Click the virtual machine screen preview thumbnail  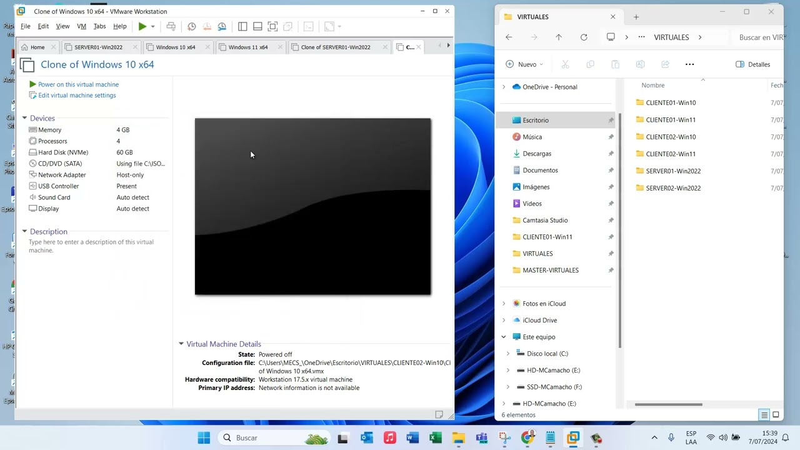(312, 206)
